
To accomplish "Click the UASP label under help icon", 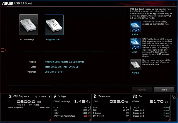I will (135, 52).
